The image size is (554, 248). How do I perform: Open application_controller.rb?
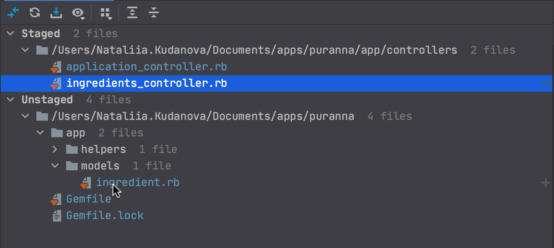pyautogui.click(x=146, y=67)
